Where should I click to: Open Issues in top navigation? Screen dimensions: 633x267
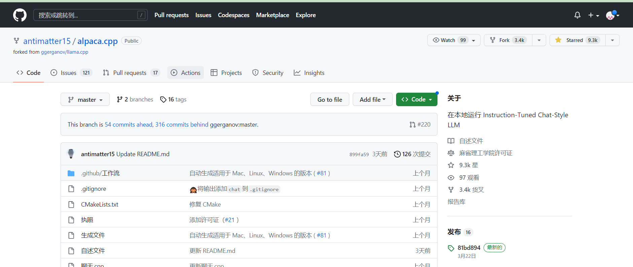point(203,15)
